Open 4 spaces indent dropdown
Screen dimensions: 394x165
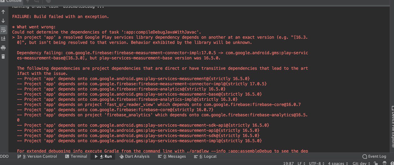(x=338, y=163)
